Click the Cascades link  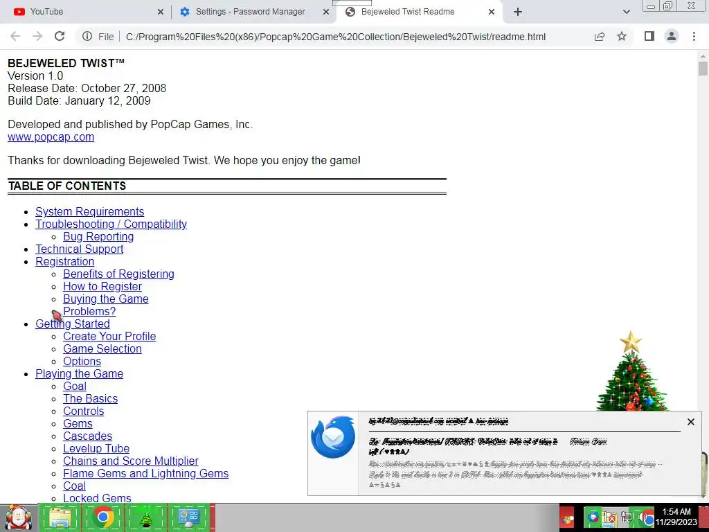point(87,436)
